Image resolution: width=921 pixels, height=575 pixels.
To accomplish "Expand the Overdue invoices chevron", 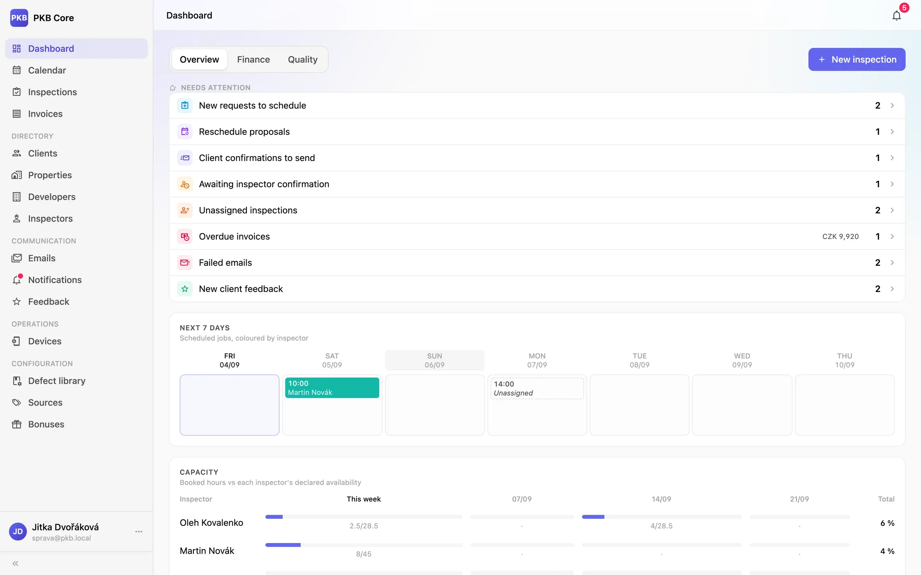I will (x=892, y=236).
